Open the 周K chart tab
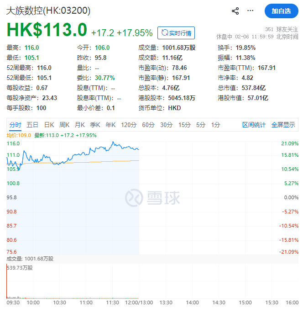This screenshot has height=313, width=303. pyautogui.click(x=64, y=125)
